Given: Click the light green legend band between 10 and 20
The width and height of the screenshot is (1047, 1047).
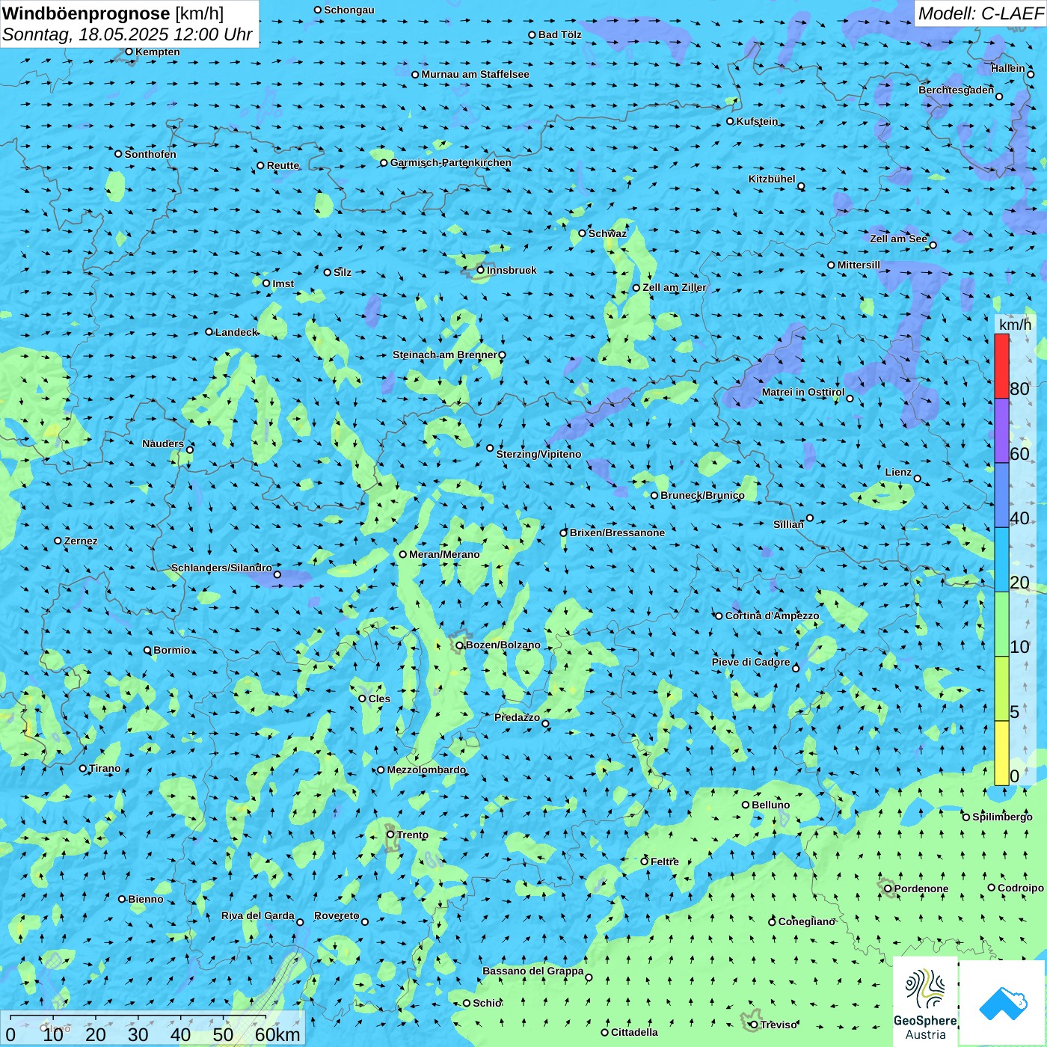Looking at the screenshot, I should point(1001,624).
